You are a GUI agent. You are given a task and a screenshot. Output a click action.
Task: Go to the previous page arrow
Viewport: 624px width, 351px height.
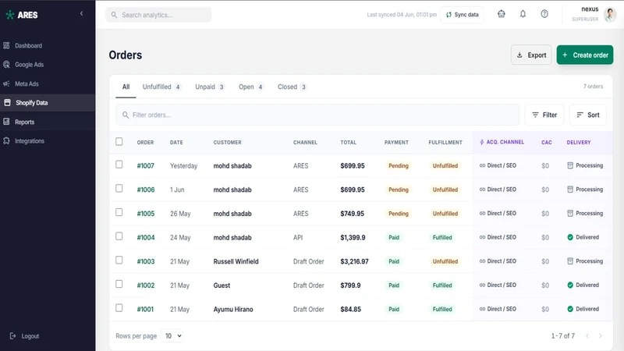(x=587, y=336)
